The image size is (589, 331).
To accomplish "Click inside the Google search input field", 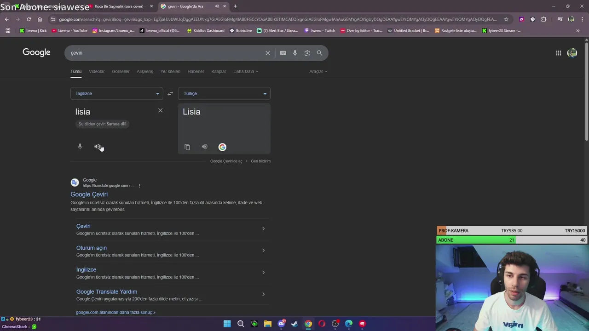I will [166, 53].
